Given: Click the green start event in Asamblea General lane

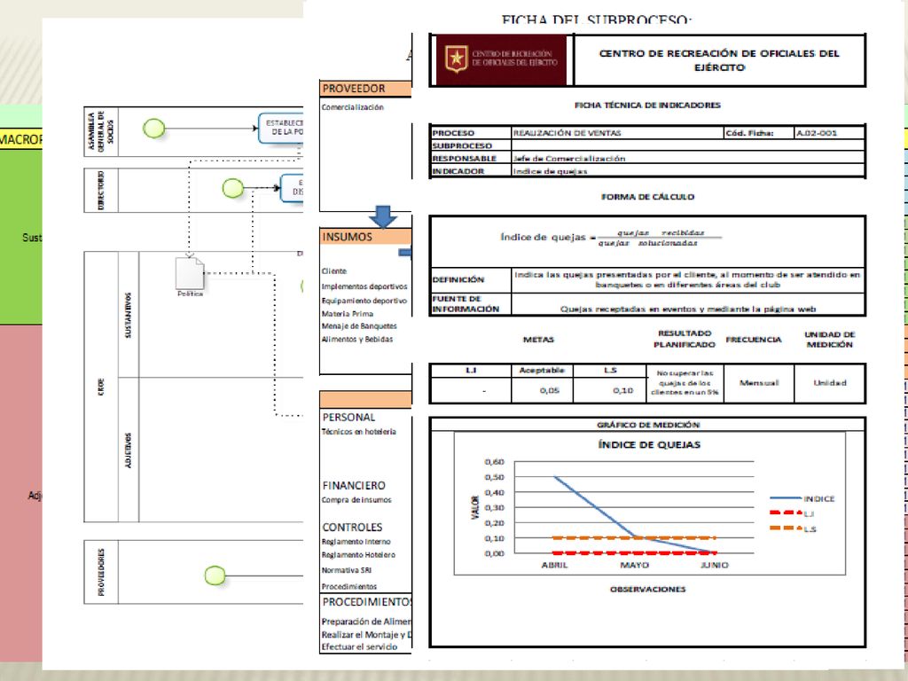Looking at the screenshot, I should coord(154,128).
